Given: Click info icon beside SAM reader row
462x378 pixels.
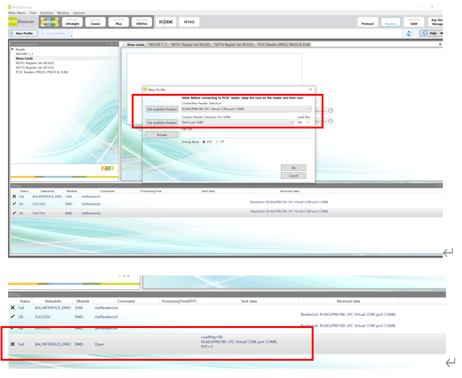Looking at the screenshot, I should pos(331,121).
